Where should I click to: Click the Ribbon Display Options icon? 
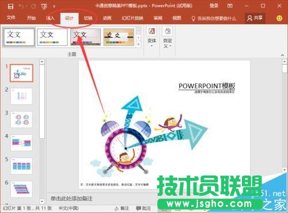point(230,6)
